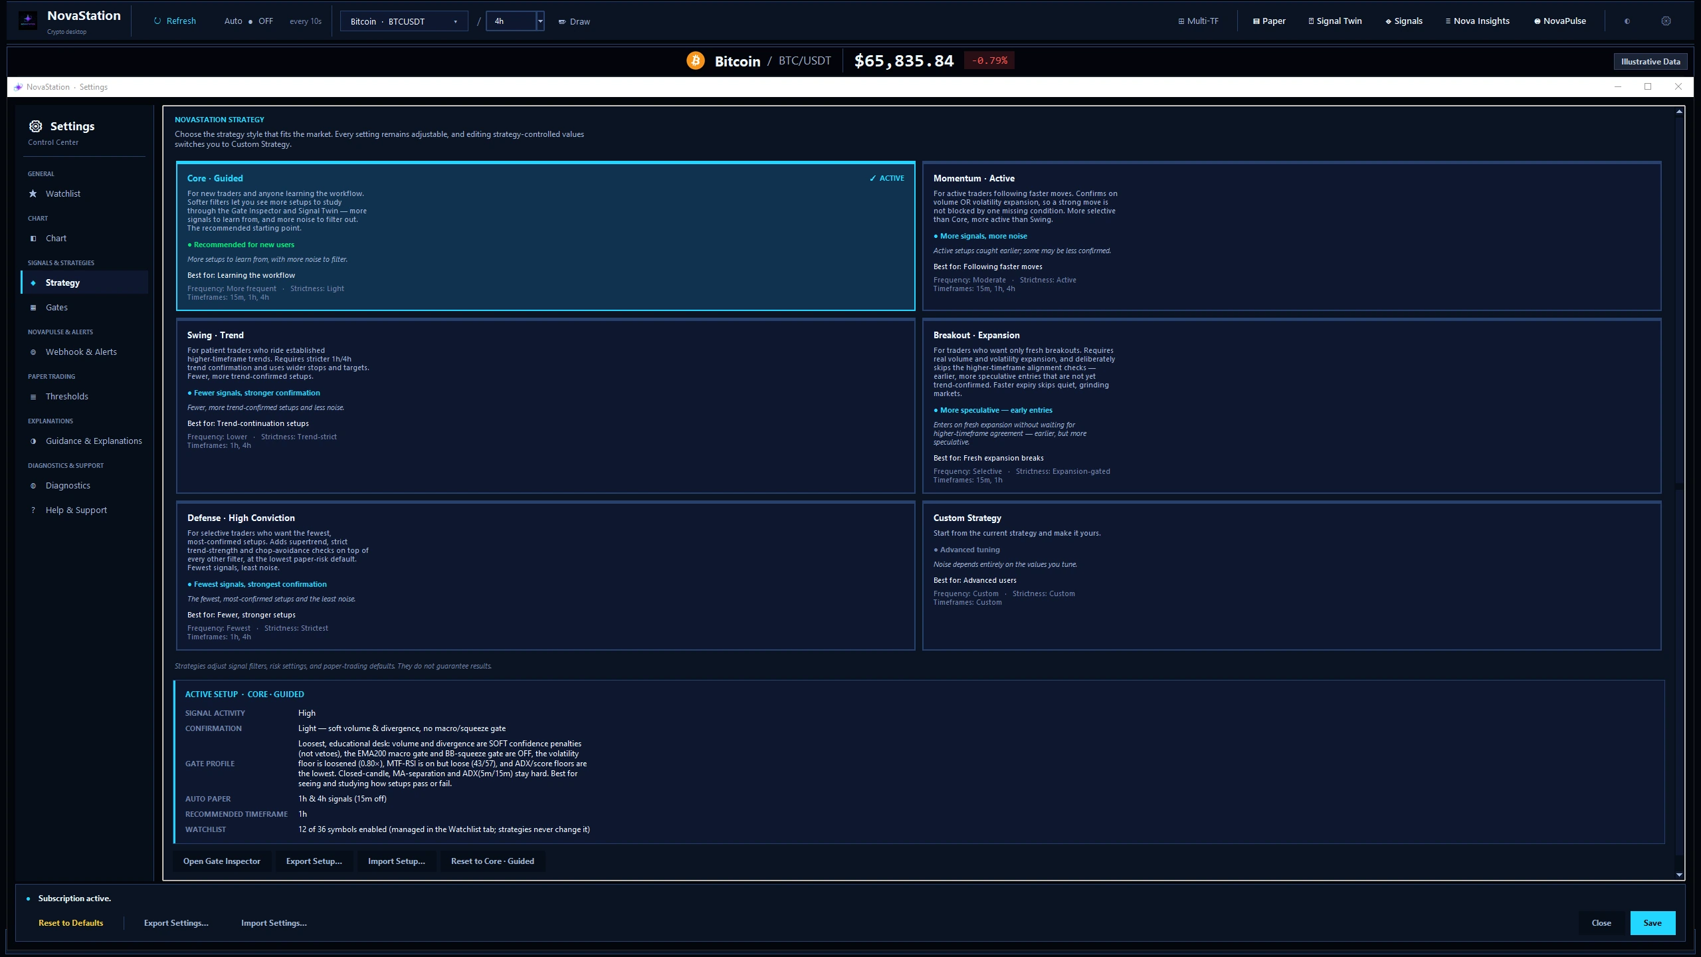Screen dimensions: 1701x957
Task: Open the Diagnostics section
Action: point(84,485)
